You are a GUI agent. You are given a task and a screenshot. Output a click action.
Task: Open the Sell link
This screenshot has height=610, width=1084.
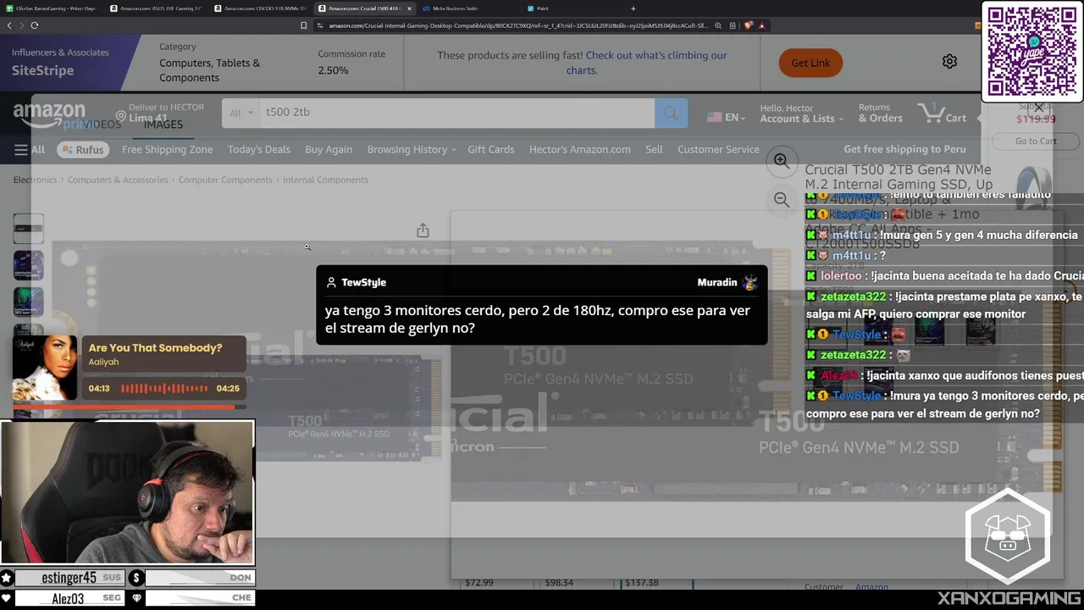[x=654, y=149]
